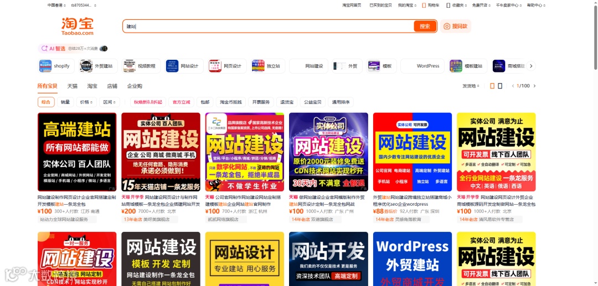This screenshot has width=598, height=286.
Task: Switch to the 所有宝贝 tab
Action: pos(47,86)
